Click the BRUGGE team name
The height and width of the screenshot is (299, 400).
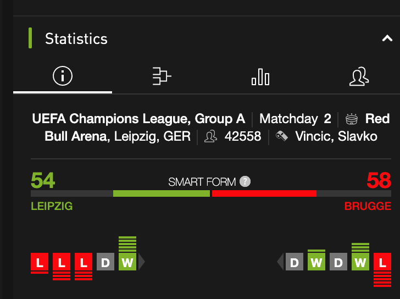pyautogui.click(x=368, y=206)
